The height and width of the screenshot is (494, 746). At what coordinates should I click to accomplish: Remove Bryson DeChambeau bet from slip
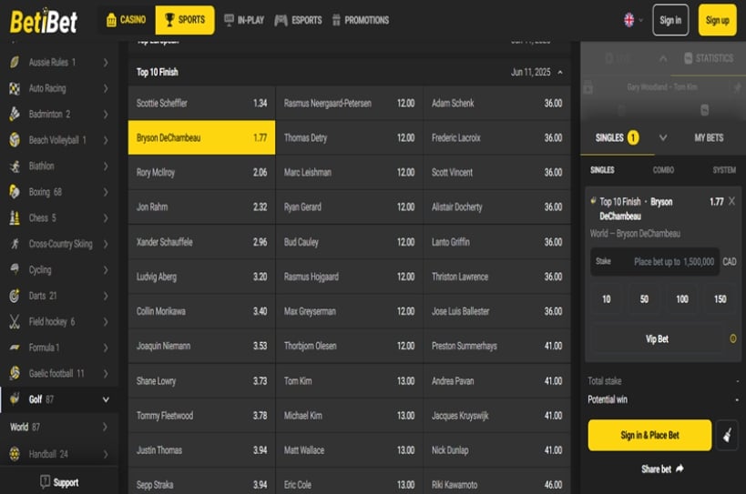point(731,201)
